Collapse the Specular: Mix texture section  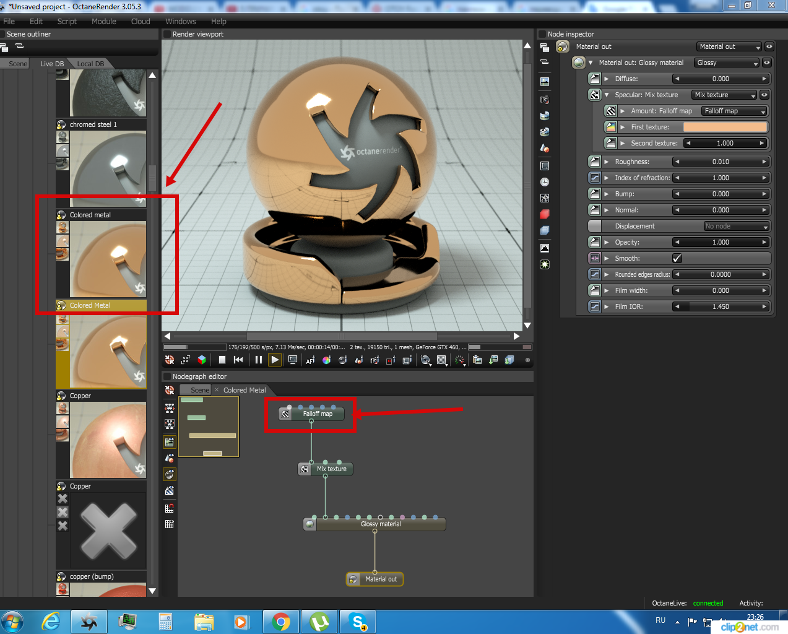pyautogui.click(x=607, y=95)
